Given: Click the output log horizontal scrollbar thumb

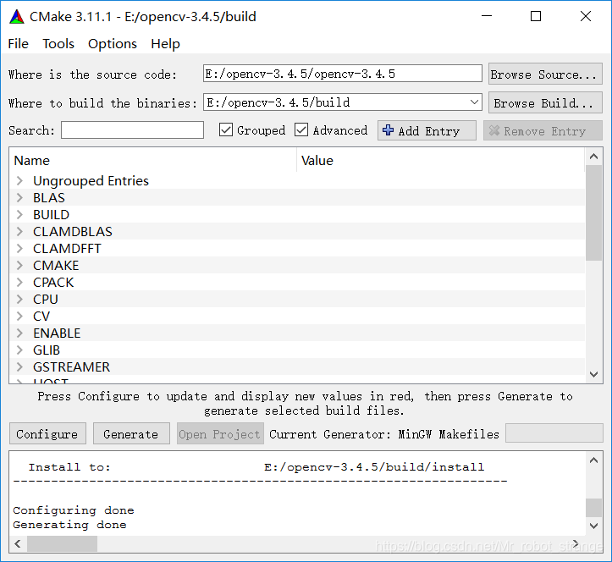Looking at the screenshot, I should pos(62,543).
